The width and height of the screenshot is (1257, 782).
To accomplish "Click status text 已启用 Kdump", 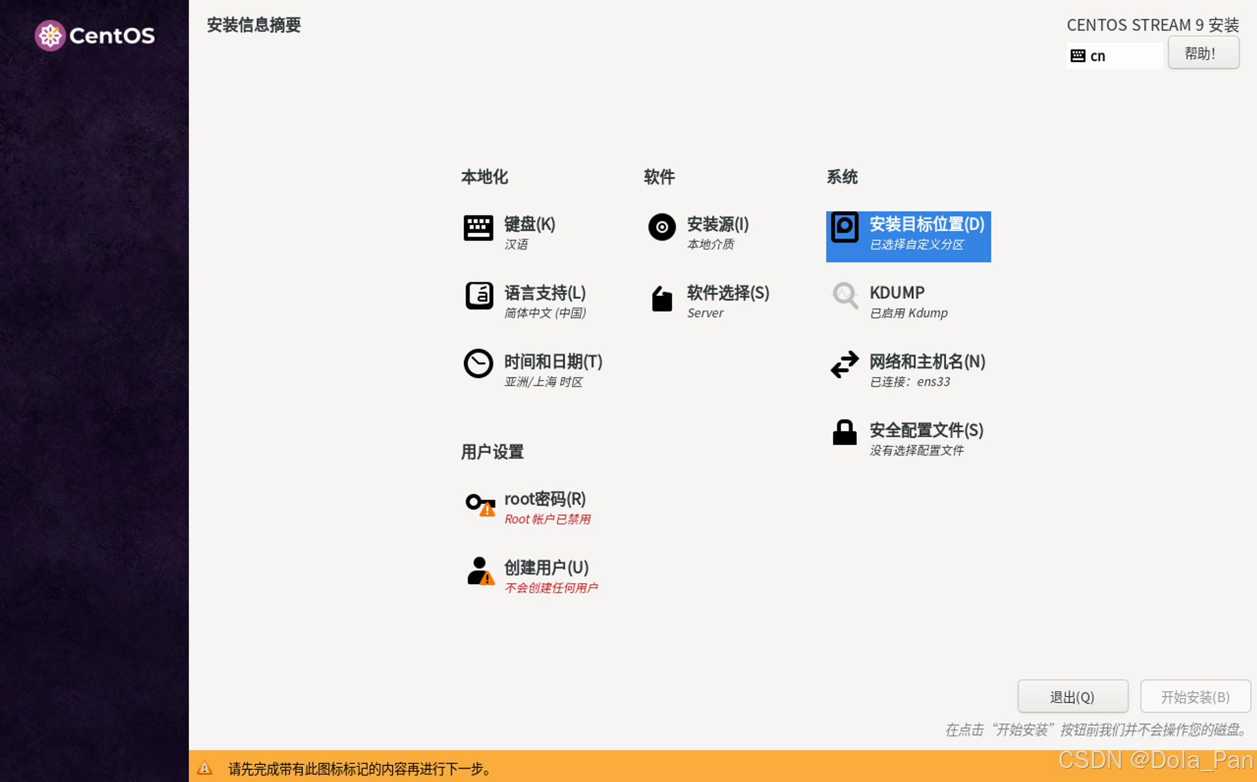I will coord(909,313).
